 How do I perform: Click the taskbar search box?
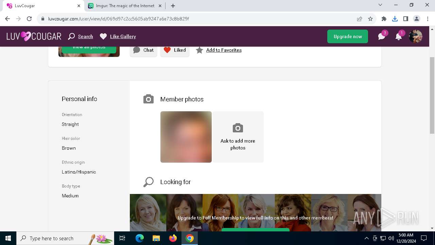click(x=66, y=238)
